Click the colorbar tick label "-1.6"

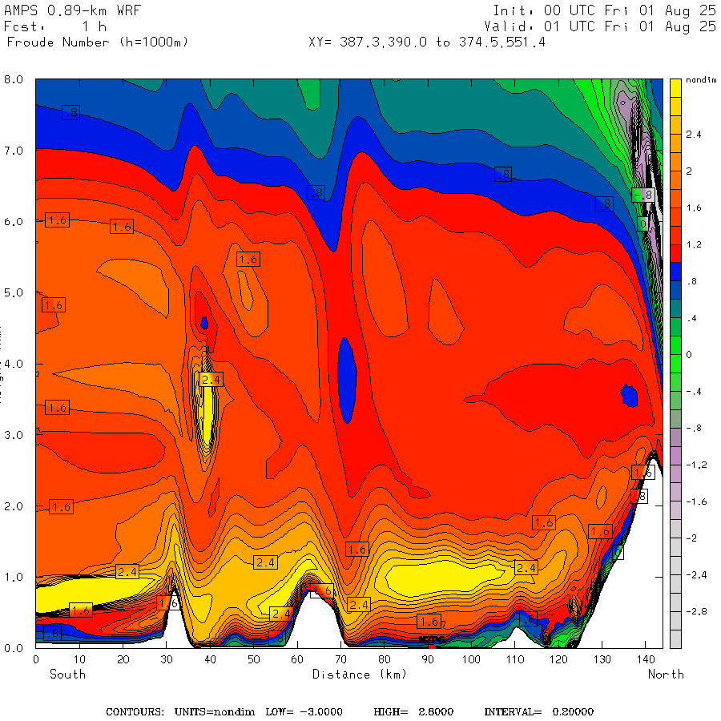tap(696, 501)
